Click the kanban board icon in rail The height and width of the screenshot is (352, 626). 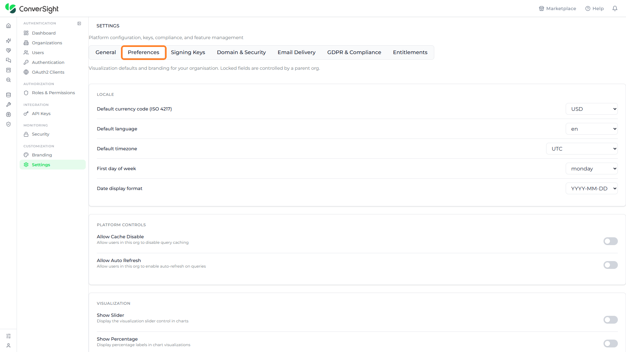(x=8, y=70)
